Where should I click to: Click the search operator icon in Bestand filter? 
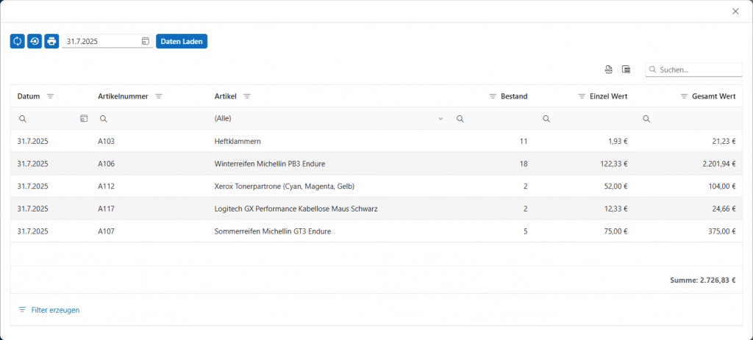[460, 119]
